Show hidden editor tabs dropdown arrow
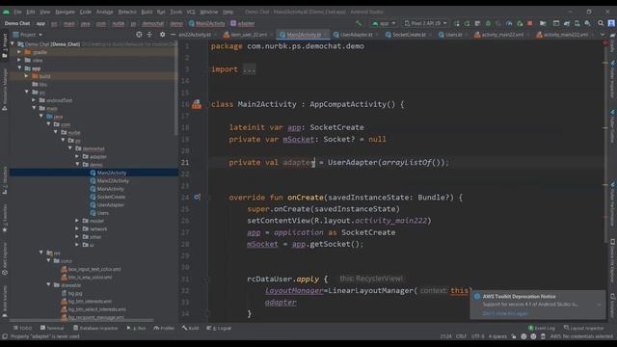Image resolution: width=617 pixels, height=347 pixels. [602, 35]
